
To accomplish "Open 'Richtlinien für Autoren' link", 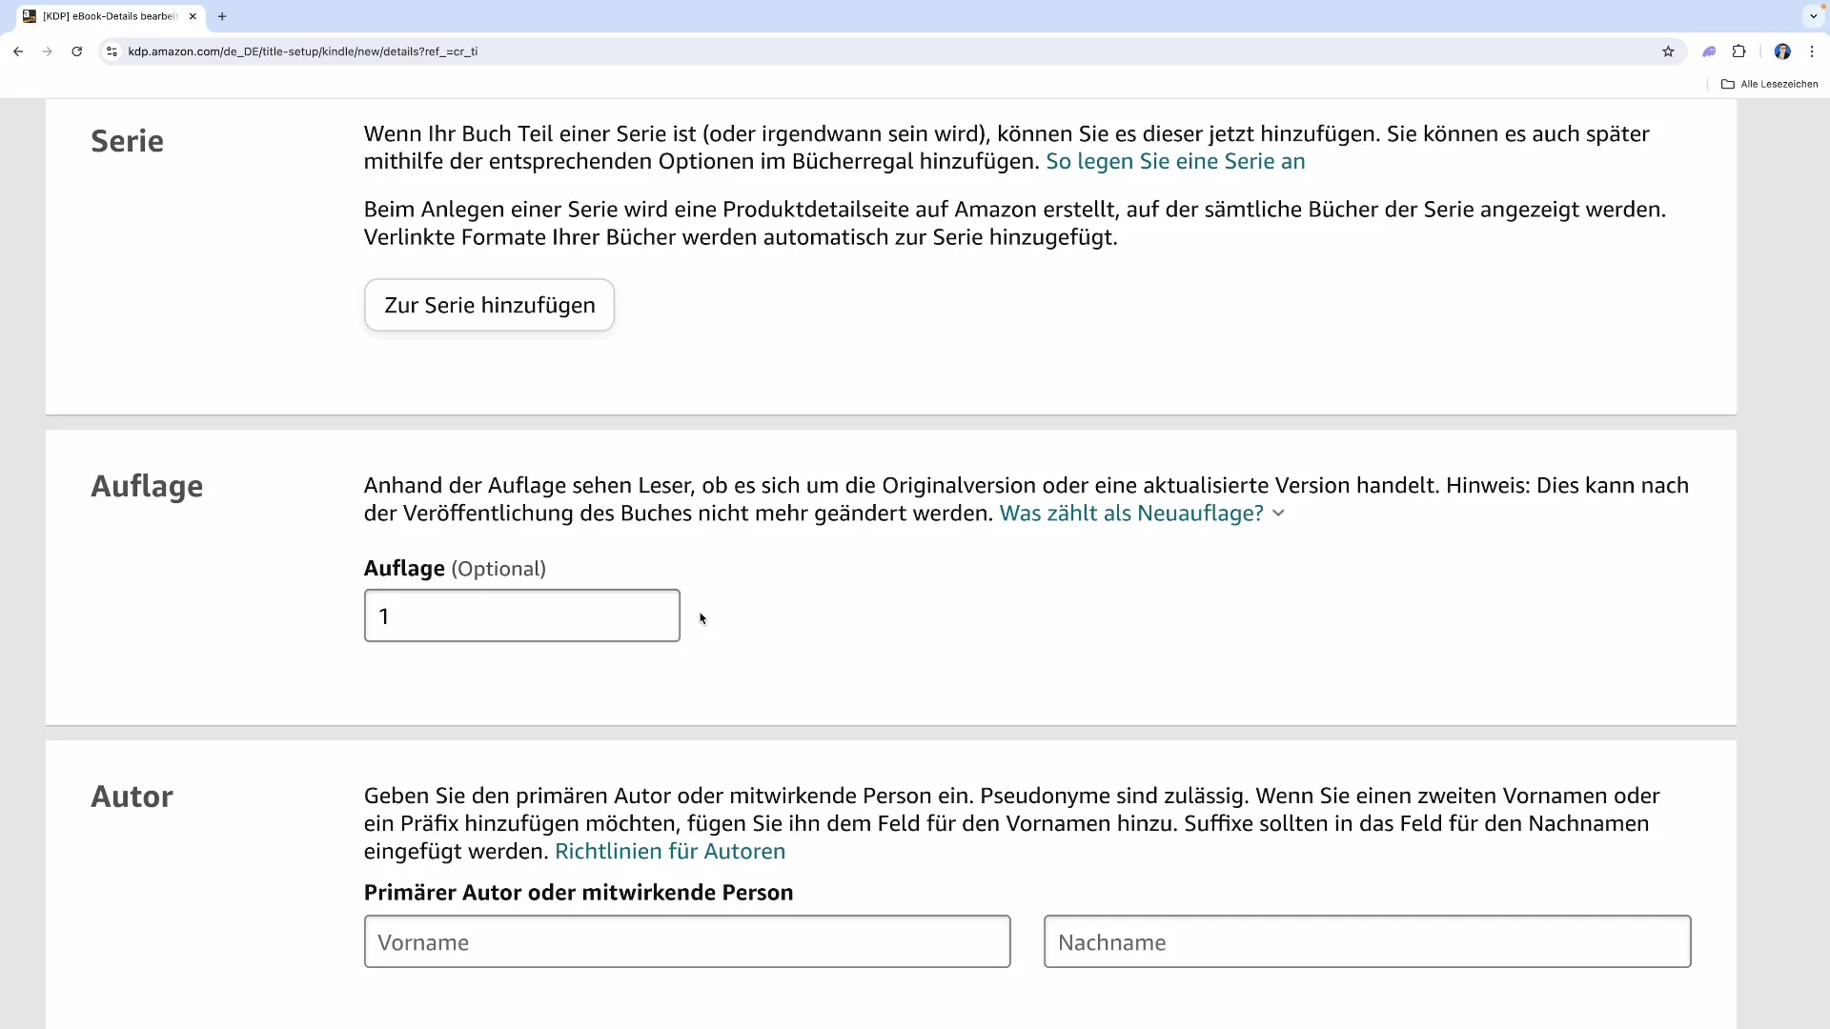I will (669, 851).
